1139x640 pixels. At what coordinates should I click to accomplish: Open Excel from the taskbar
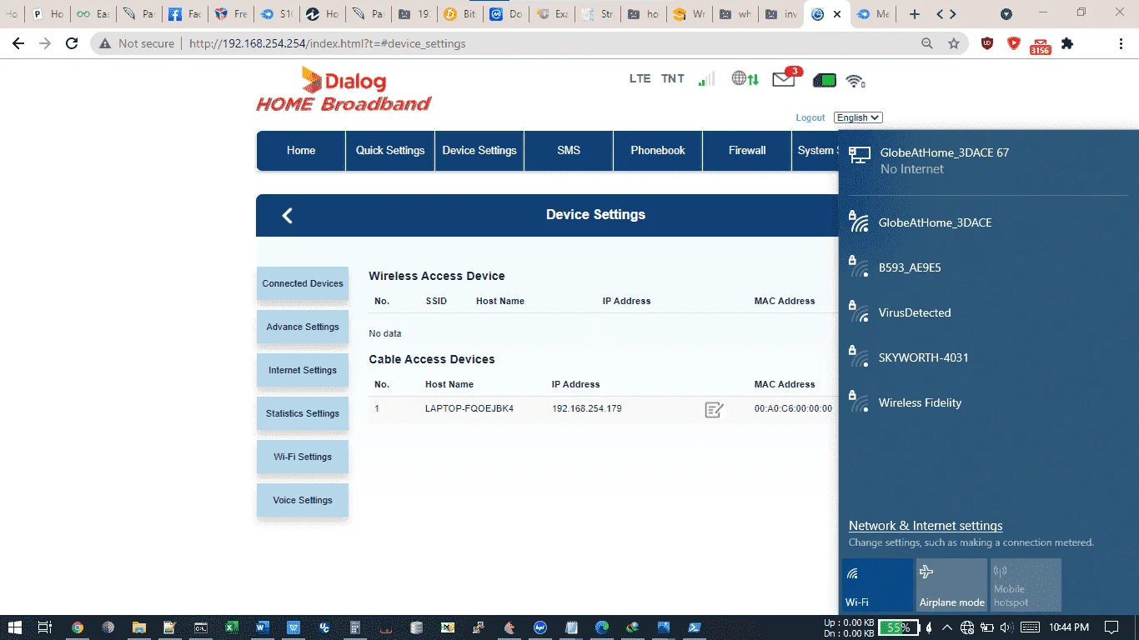click(232, 627)
